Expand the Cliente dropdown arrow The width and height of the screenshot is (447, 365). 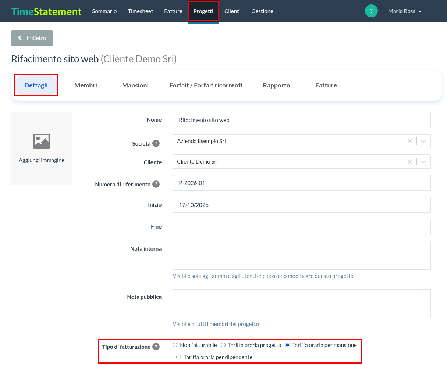pyautogui.click(x=423, y=162)
